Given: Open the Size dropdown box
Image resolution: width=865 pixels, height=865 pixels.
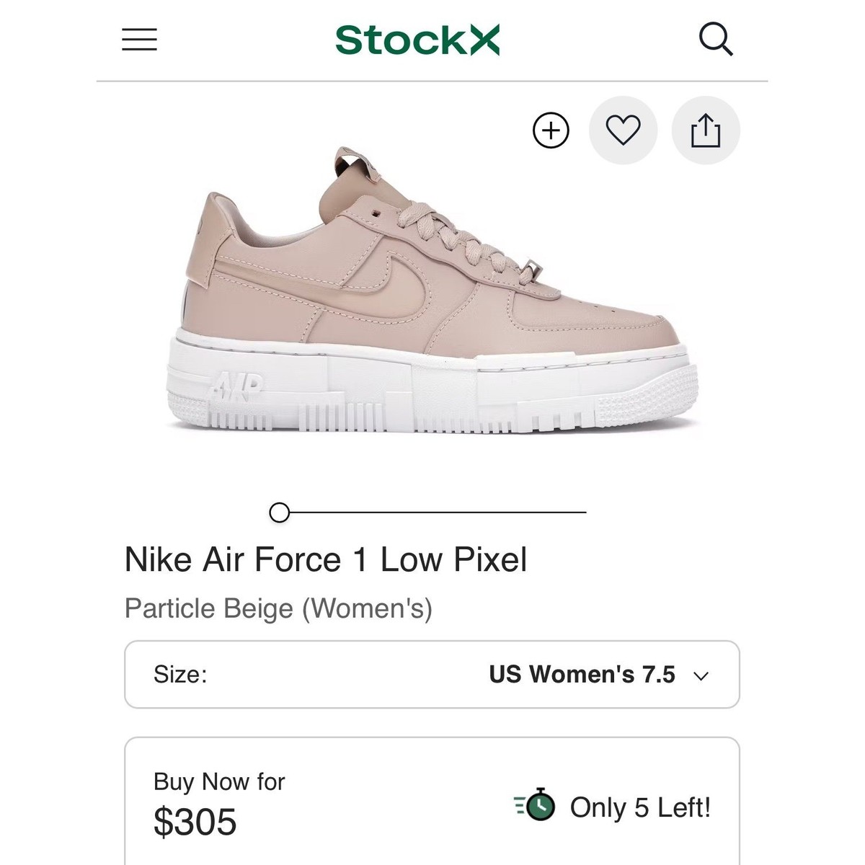Looking at the screenshot, I should click(432, 675).
